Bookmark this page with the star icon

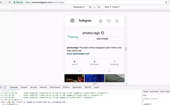click(x=166, y=2)
